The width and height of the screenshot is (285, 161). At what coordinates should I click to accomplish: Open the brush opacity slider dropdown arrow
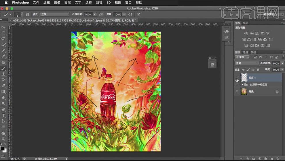(x=95, y=14)
